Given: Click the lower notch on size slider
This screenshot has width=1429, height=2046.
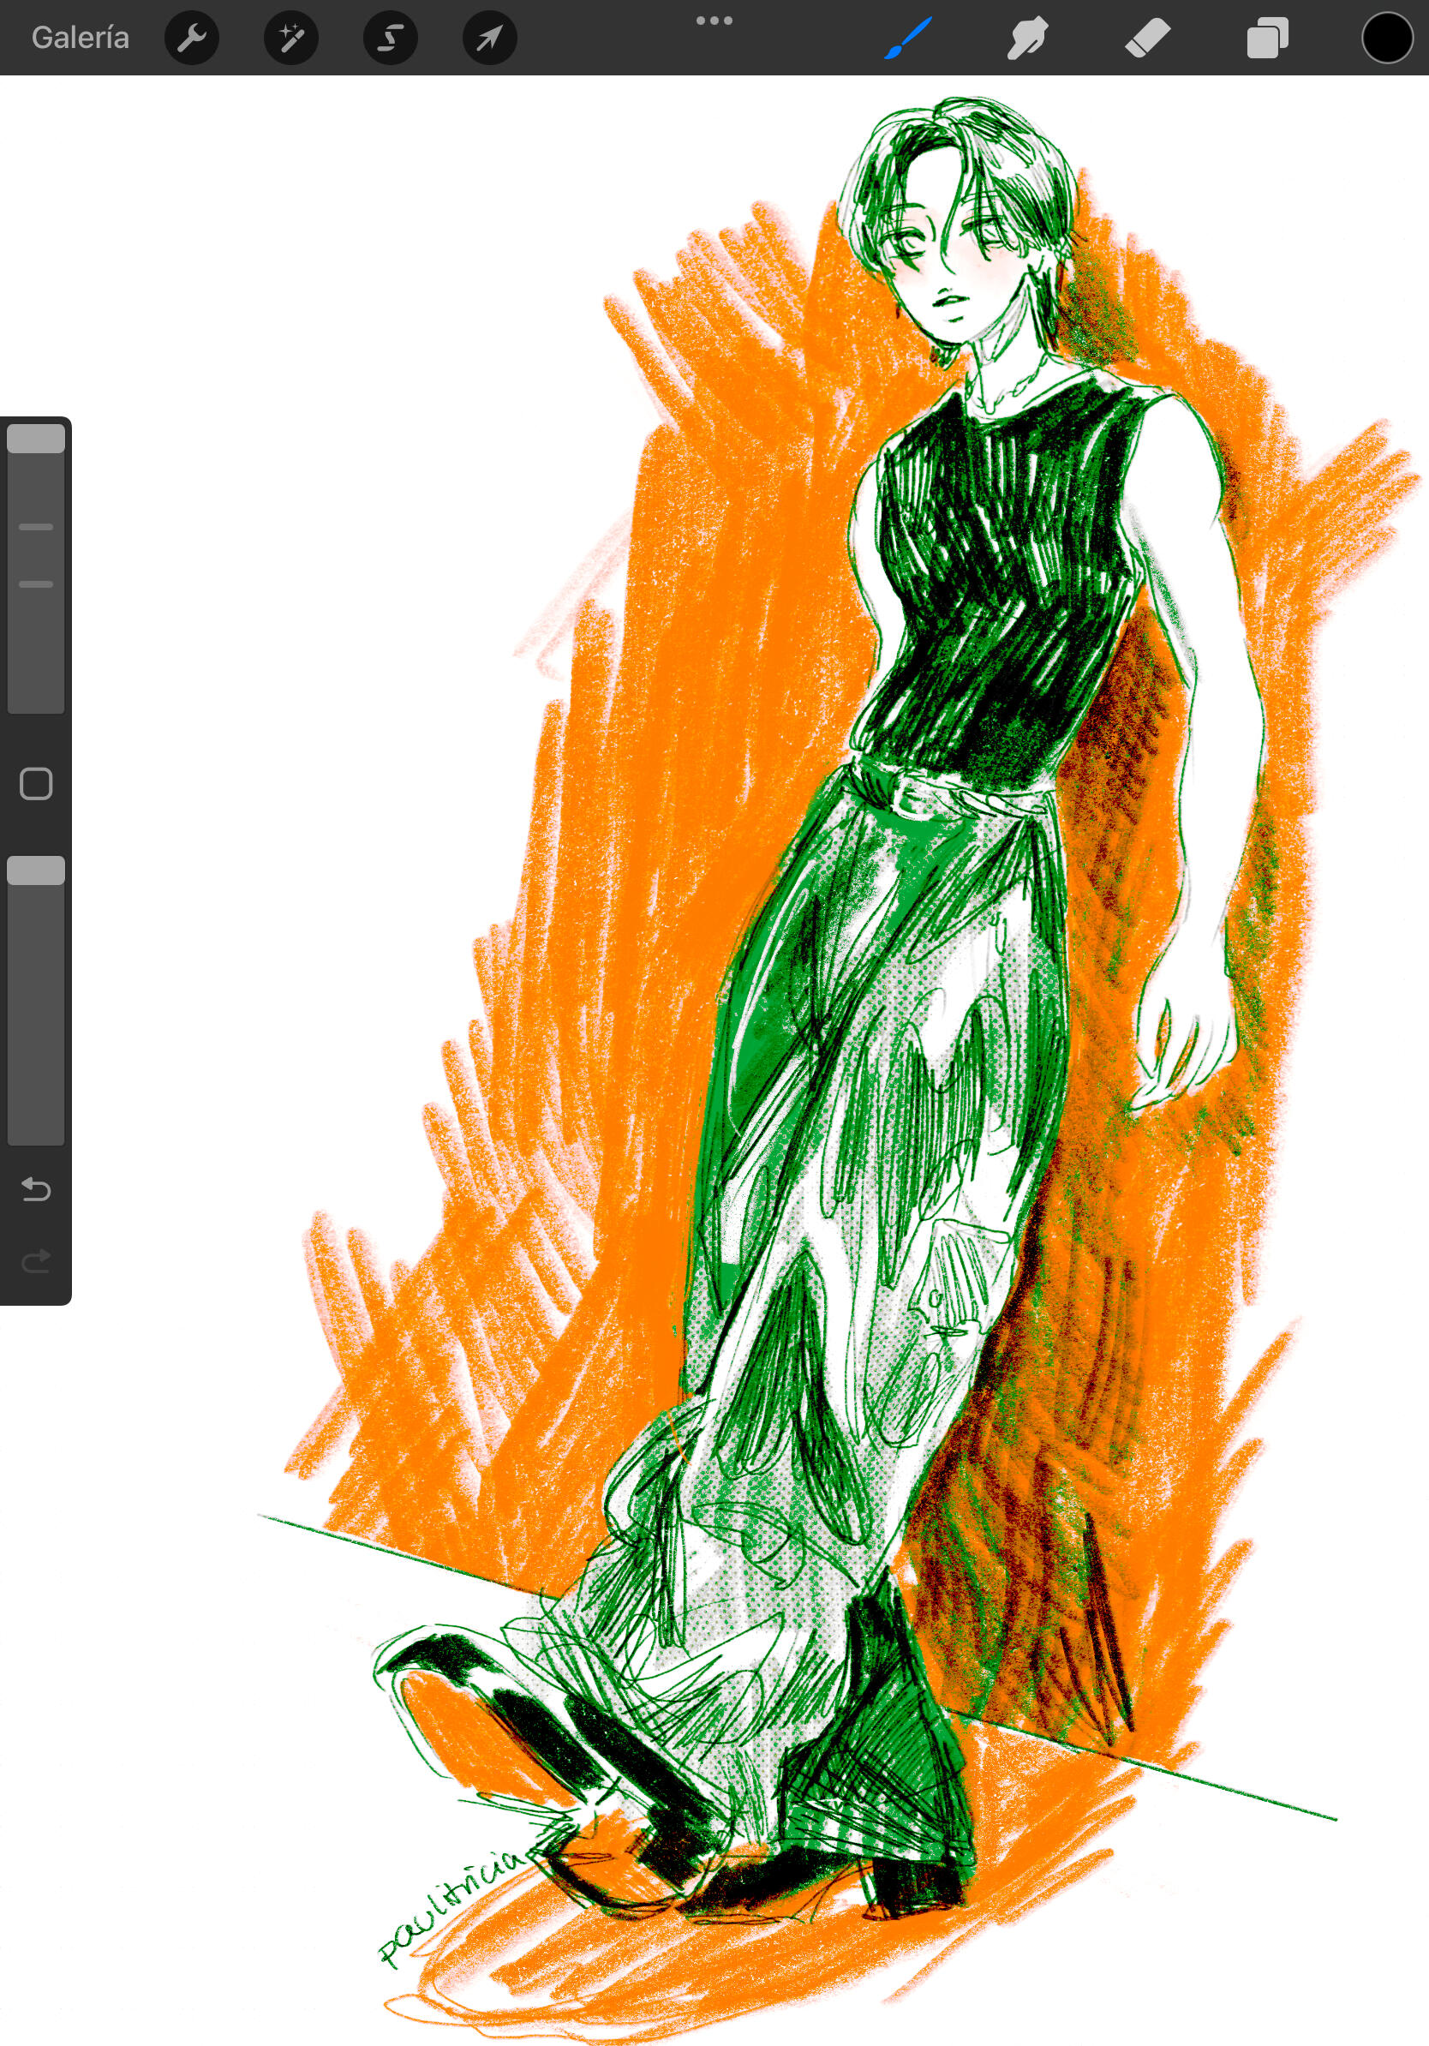Looking at the screenshot, I should pos(36,584).
